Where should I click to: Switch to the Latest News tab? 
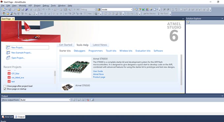coord(100,45)
